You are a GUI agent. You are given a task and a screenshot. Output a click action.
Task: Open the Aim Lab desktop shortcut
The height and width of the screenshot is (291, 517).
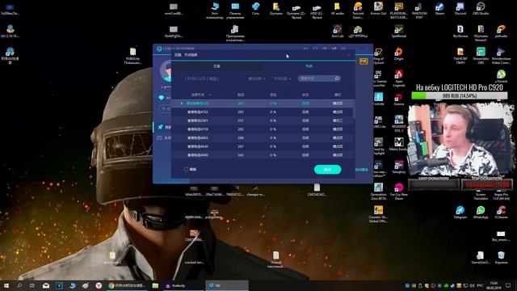[x=337, y=32]
